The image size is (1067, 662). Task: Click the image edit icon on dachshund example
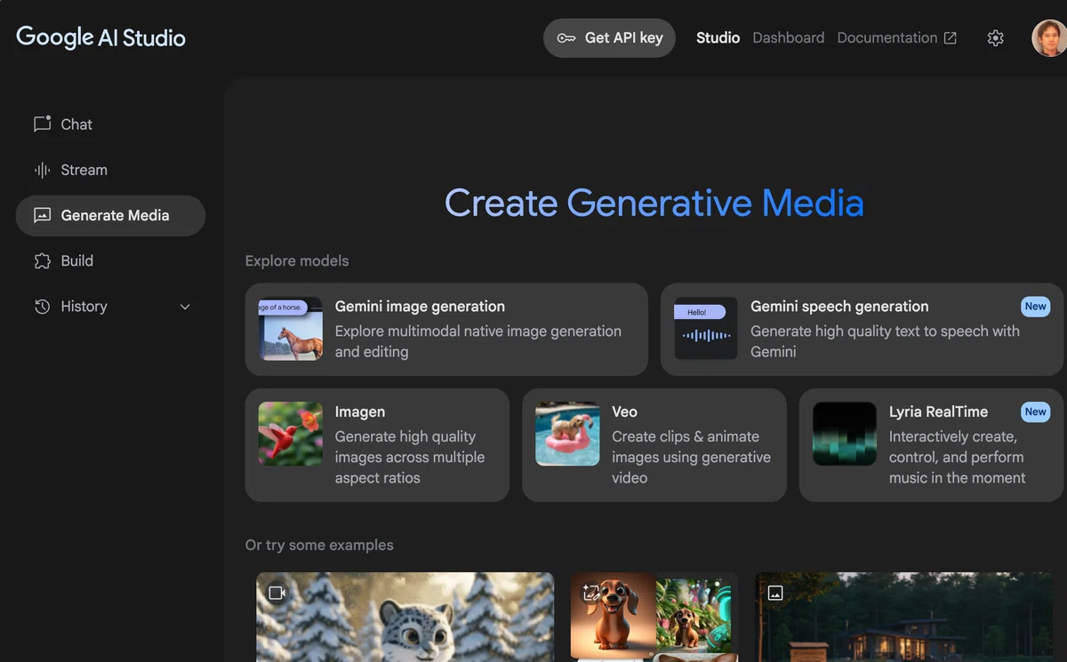pos(590,593)
